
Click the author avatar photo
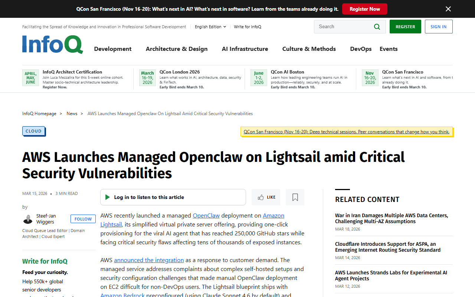click(x=28, y=219)
